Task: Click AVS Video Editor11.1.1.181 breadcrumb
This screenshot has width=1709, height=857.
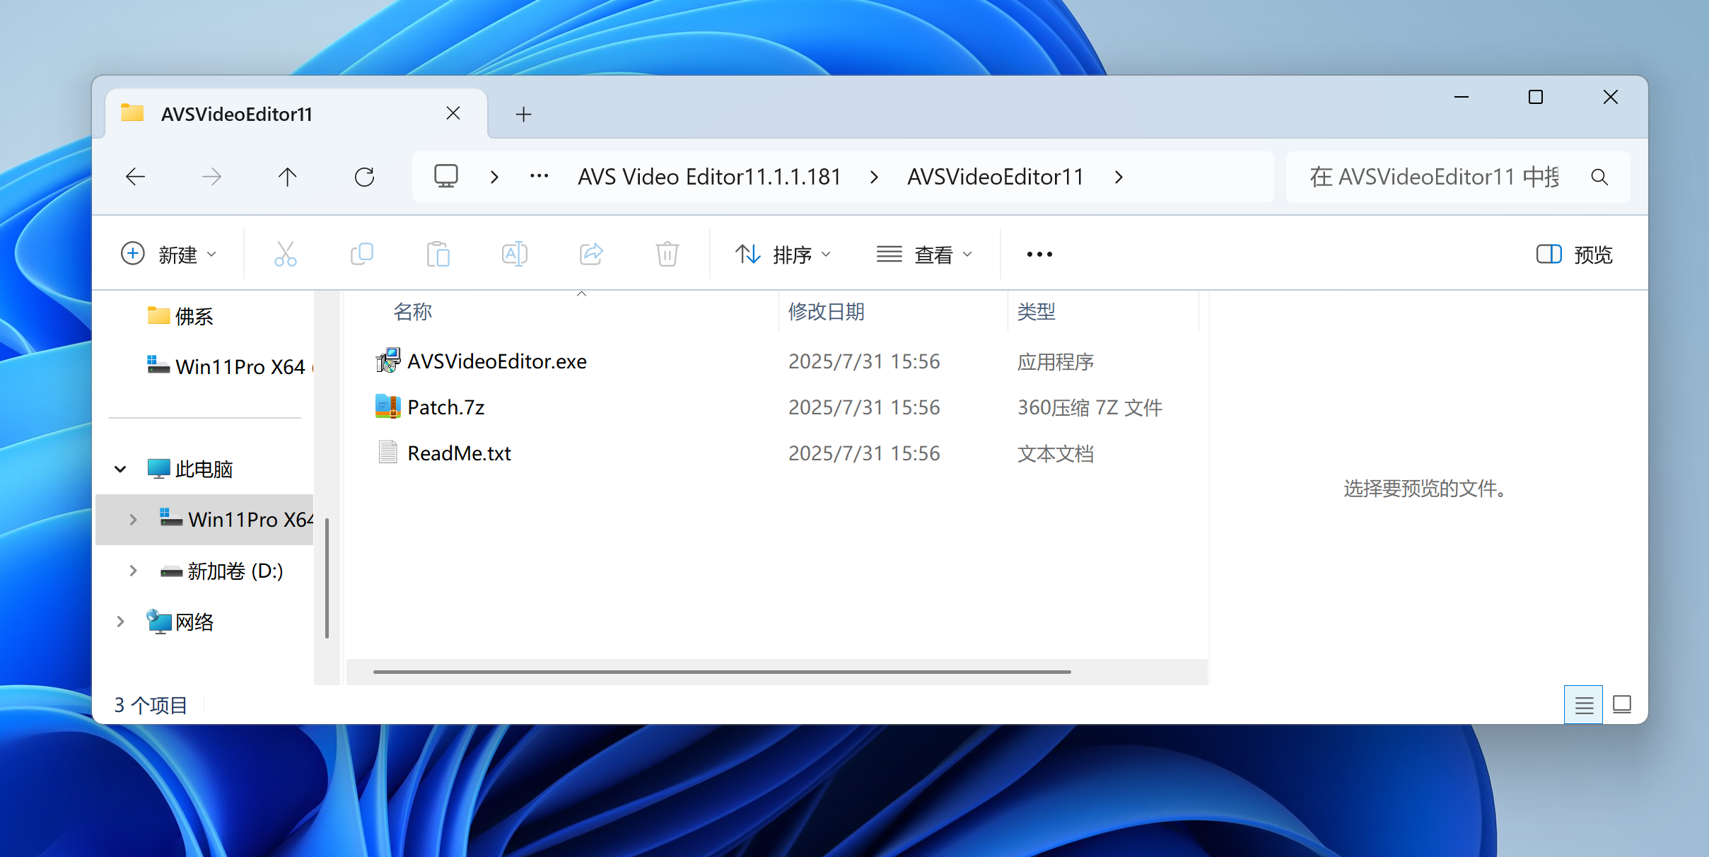Action: pyautogui.click(x=709, y=177)
